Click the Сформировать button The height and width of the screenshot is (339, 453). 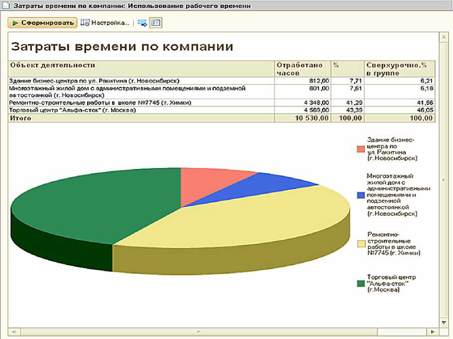pos(42,23)
